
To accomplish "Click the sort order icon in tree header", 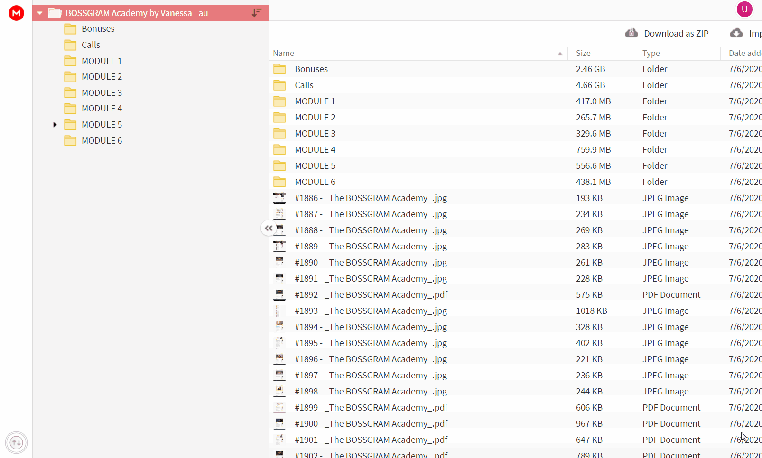I will (x=257, y=13).
